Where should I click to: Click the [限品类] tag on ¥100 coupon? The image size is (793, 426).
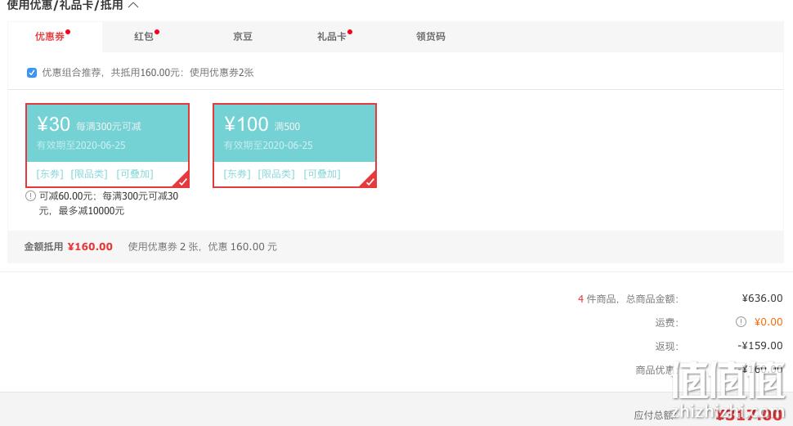276,174
